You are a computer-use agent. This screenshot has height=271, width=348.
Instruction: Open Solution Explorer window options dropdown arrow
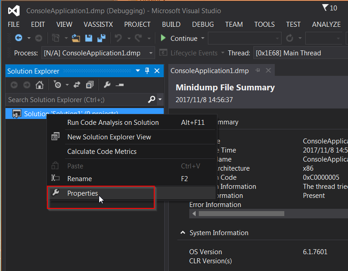[x=137, y=71]
